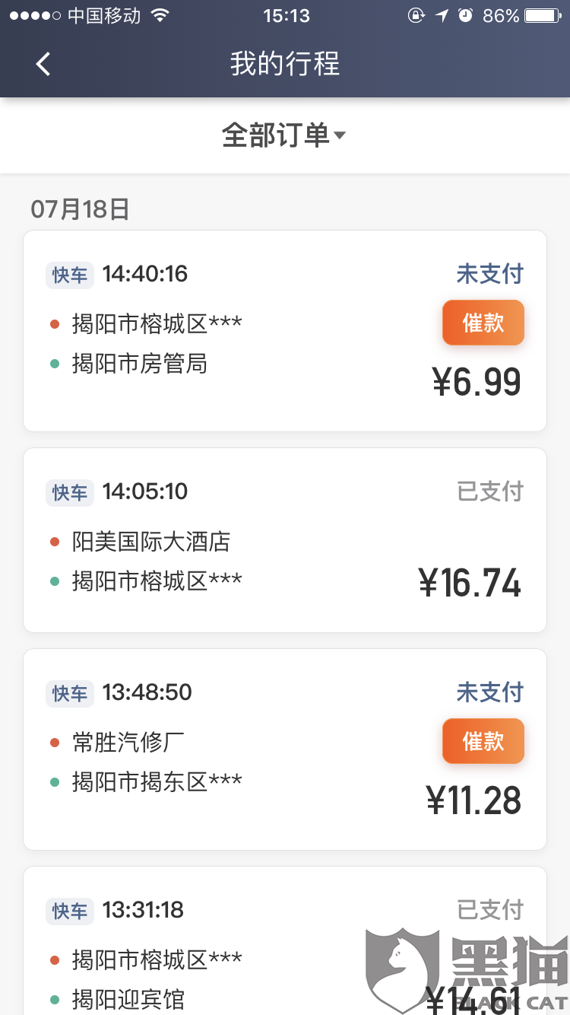Screen dimensions: 570x1015
Task: Tap the back arrow icon
Action: (x=43, y=64)
